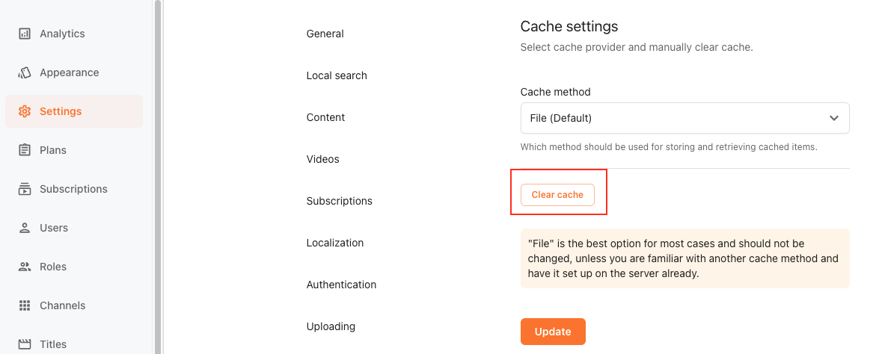873x354 pixels.
Task: Click the Roles people icon
Action: coord(25,267)
